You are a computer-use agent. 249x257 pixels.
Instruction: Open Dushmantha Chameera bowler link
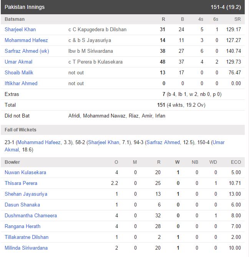(31, 215)
